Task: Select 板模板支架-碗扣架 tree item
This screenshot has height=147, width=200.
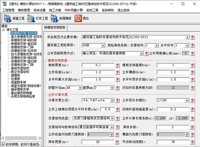Action: click(24, 40)
